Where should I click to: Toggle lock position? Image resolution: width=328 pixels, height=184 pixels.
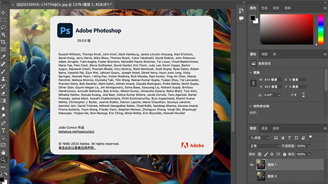(272, 154)
